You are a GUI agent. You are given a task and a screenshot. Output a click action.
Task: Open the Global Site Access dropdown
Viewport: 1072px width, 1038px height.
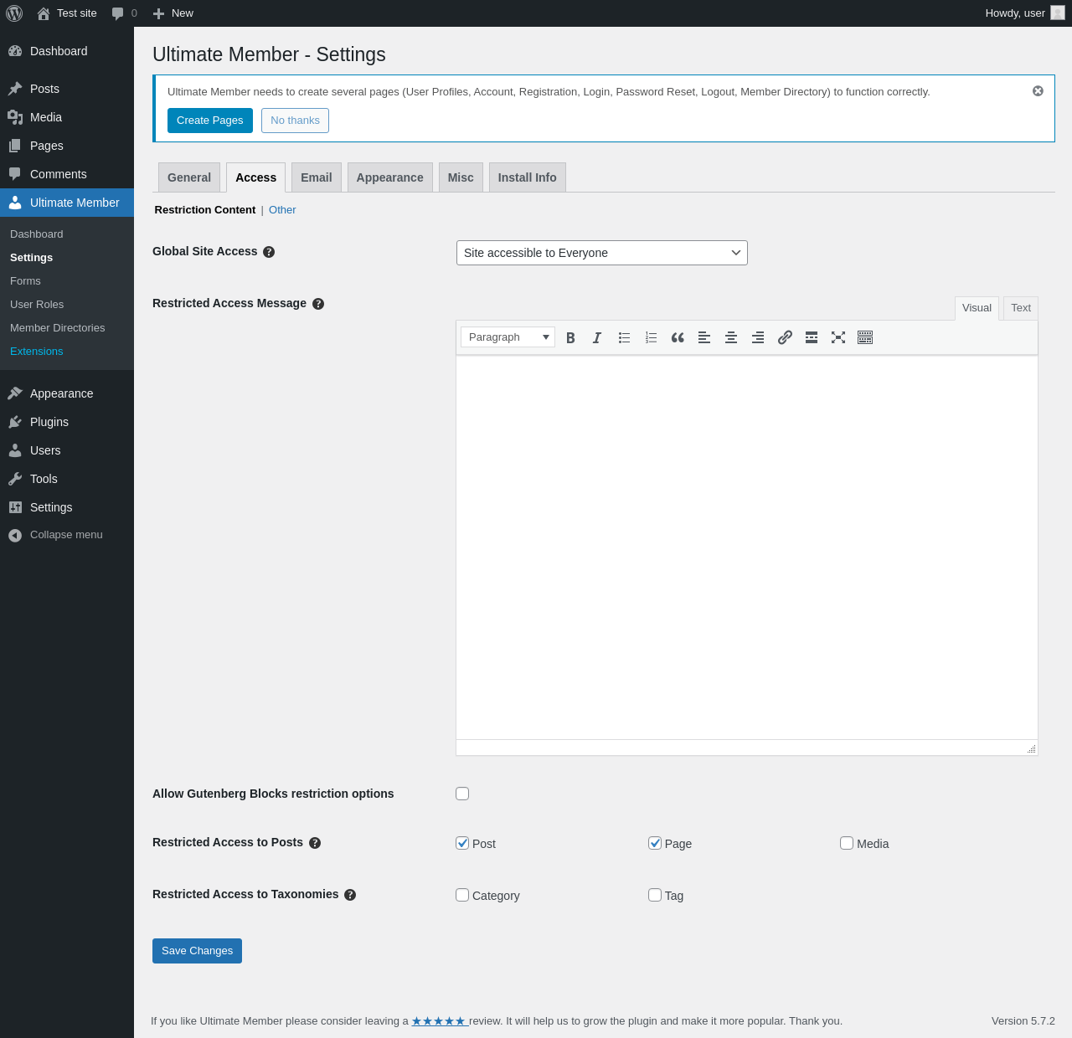602,253
